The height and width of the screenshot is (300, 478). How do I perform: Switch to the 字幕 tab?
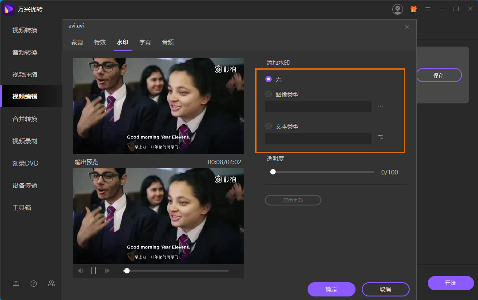click(x=145, y=42)
